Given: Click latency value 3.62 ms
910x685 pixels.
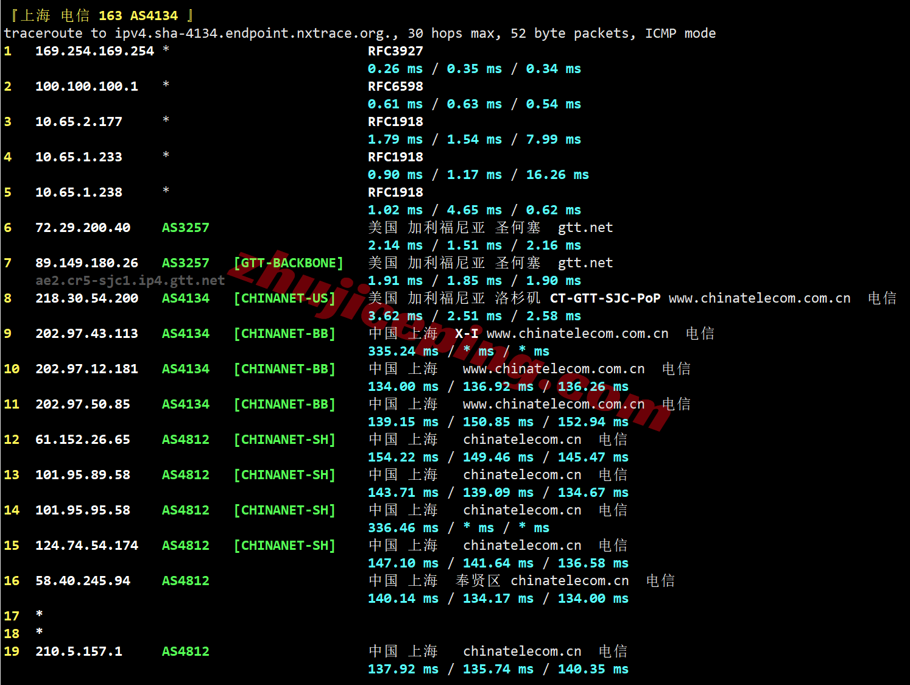Looking at the screenshot, I should [395, 316].
